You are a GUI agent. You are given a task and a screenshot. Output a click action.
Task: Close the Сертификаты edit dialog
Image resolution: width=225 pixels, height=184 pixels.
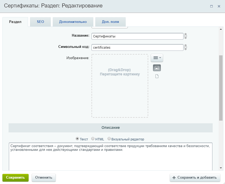pos(219,6)
